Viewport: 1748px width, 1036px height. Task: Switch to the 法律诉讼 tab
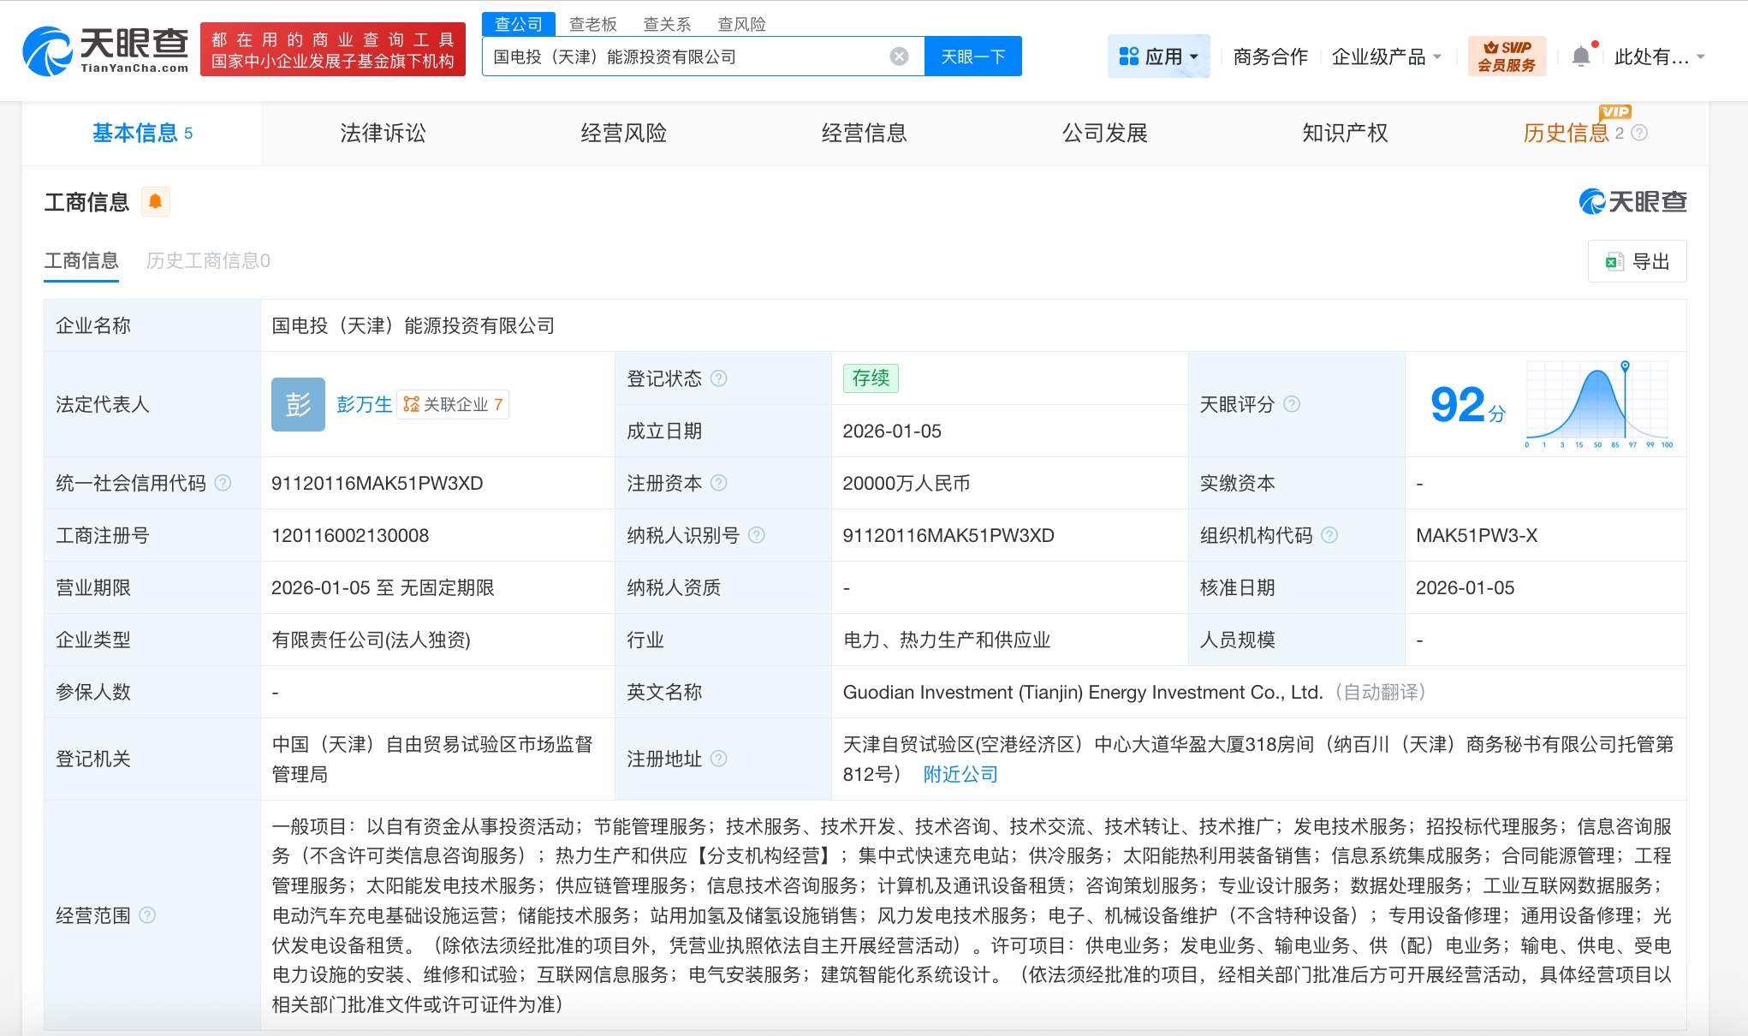(x=383, y=133)
